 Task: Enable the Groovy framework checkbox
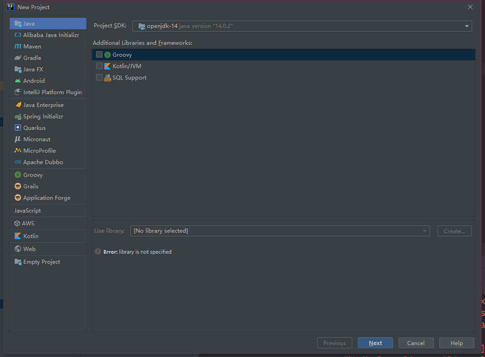tap(99, 54)
